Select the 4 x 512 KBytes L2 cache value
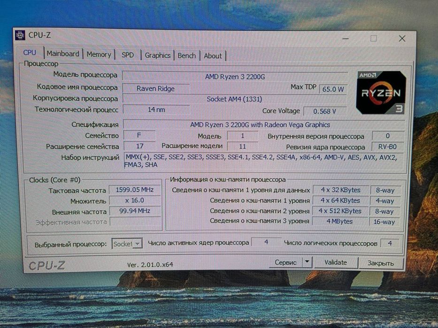Screen dimensions: 438x328 [x=340, y=211]
